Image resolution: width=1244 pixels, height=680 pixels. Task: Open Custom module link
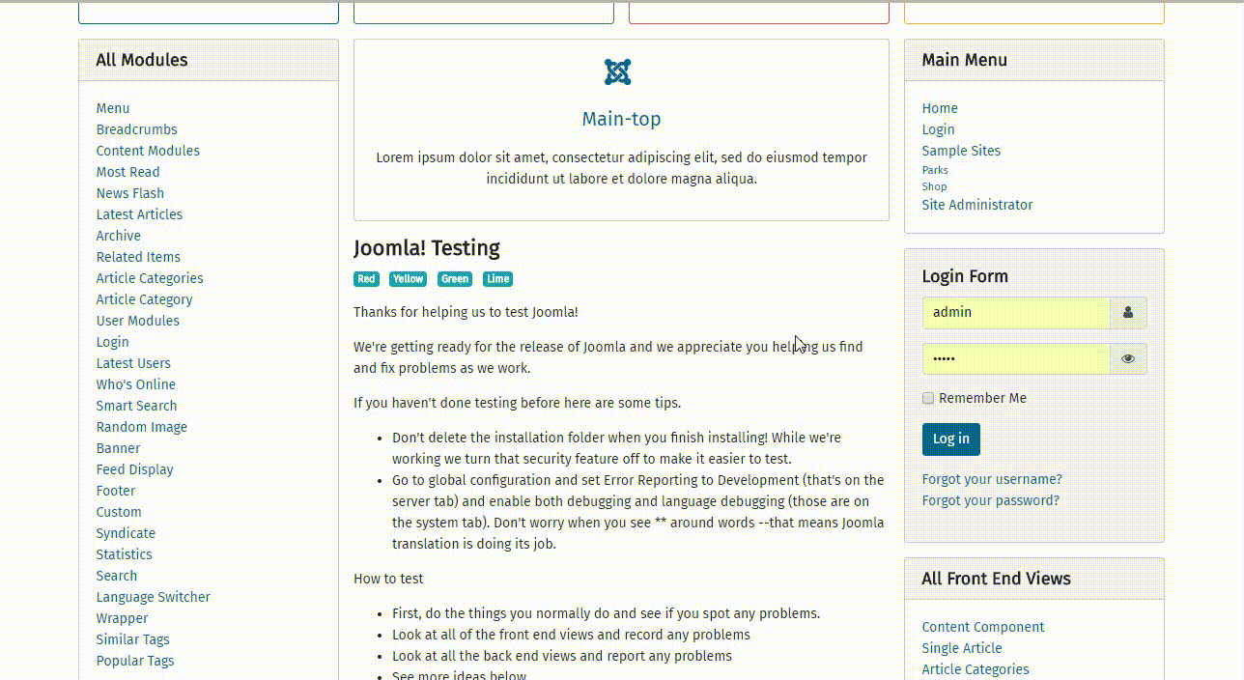[119, 512]
